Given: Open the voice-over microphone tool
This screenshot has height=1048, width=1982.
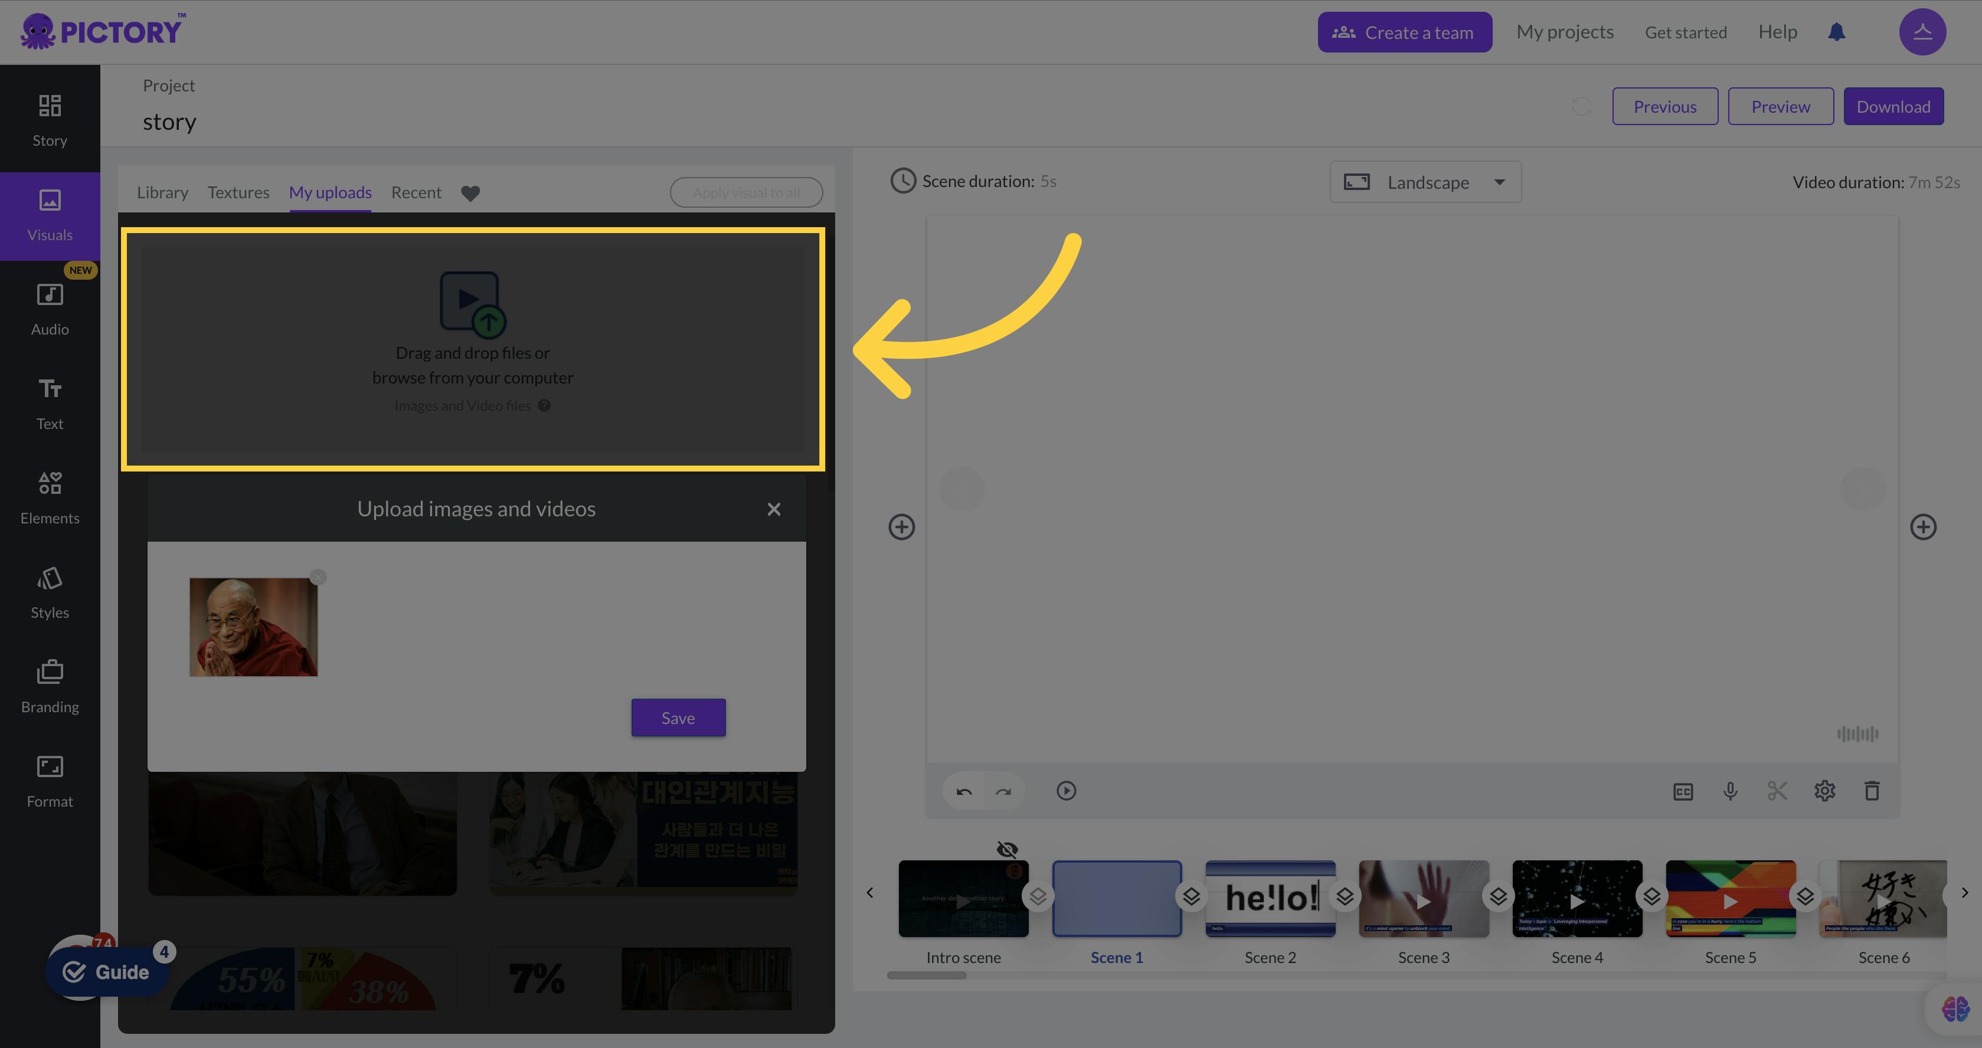Looking at the screenshot, I should pyautogui.click(x=1731, y=791).
